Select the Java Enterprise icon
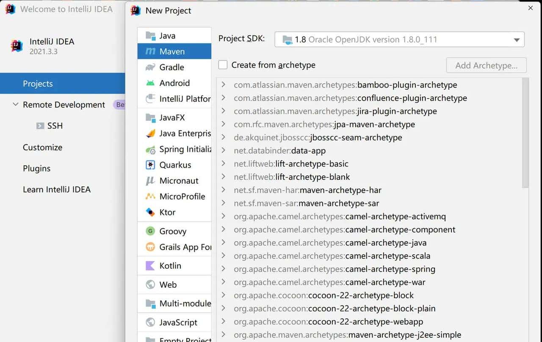This screenshot has width=542, height=342. [x=150, y=133]
